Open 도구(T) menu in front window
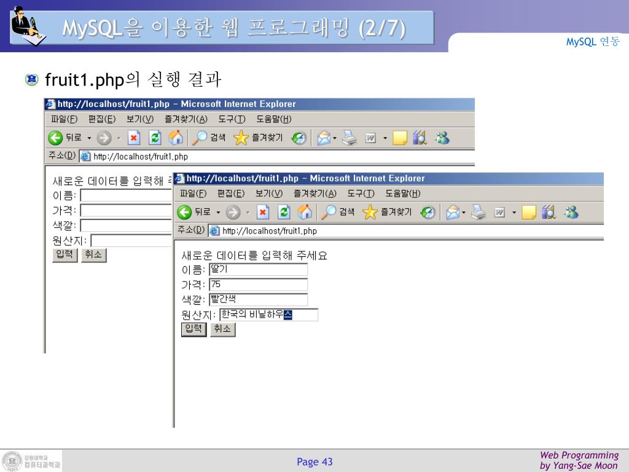Viewport: 629px width, 472px height. (361, 194)
